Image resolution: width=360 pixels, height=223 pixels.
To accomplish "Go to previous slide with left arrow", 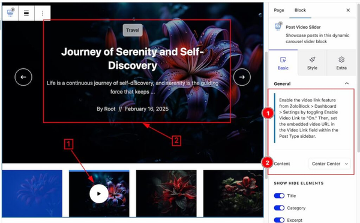I will point(23,77).
